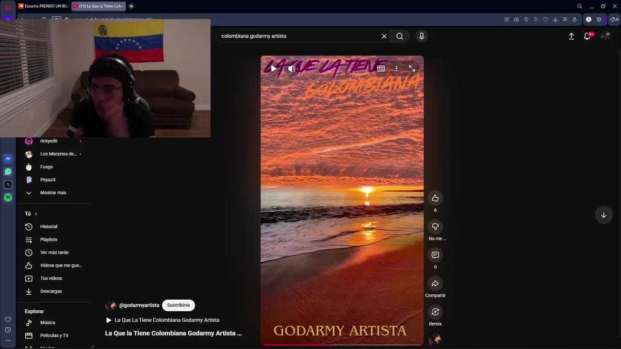Image resolution: width=621 pixels, height=349 pixels.
Task: Add page to bookmarks heart in address bar
Action: point(545,19)
